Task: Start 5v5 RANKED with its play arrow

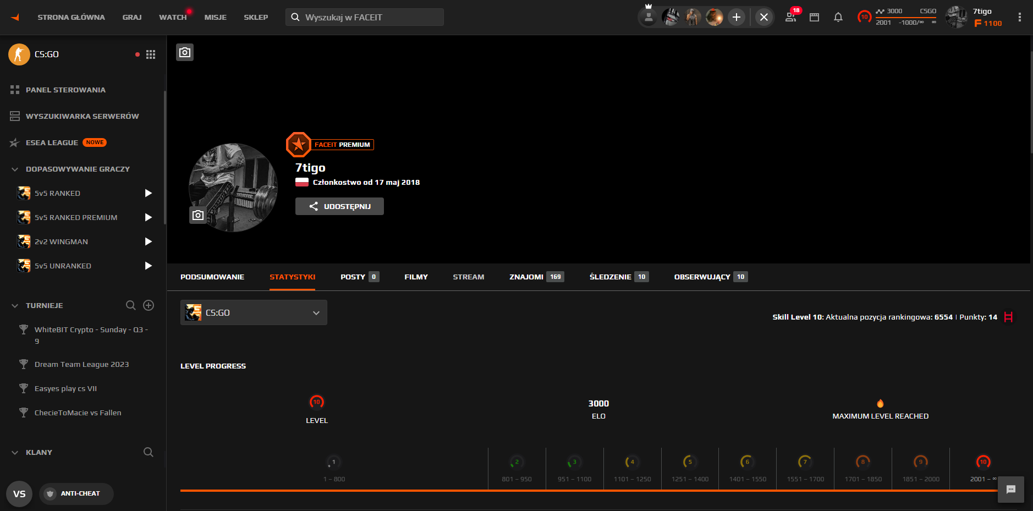Action: pos(148,193)
